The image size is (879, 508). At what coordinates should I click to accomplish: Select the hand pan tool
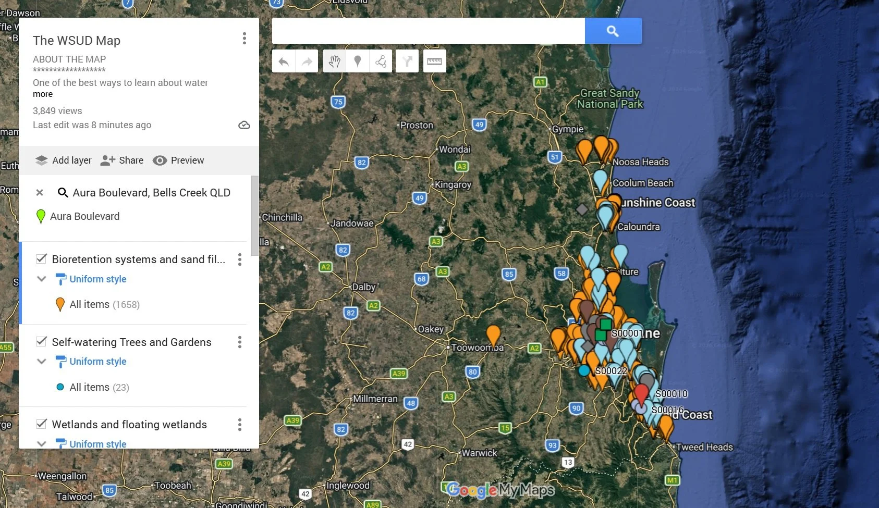(x=335, y=61)
